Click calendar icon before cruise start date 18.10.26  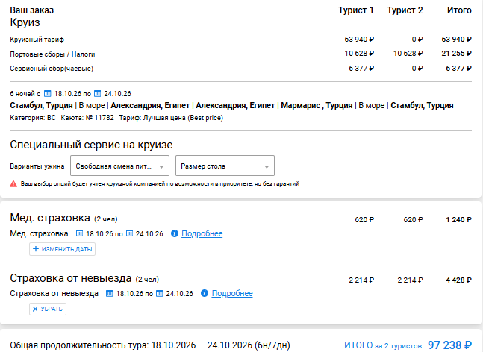pyautogui.click(x=48, y=93)
